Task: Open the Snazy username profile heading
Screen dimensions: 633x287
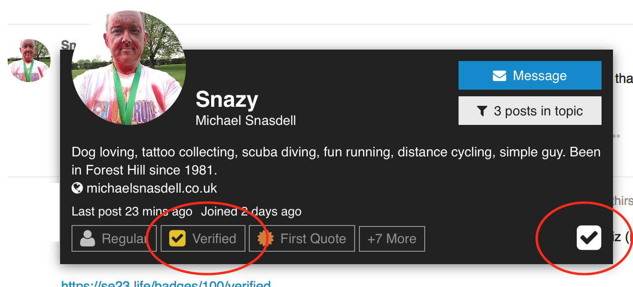Action: pyautogui.click(x=227, y=100)
